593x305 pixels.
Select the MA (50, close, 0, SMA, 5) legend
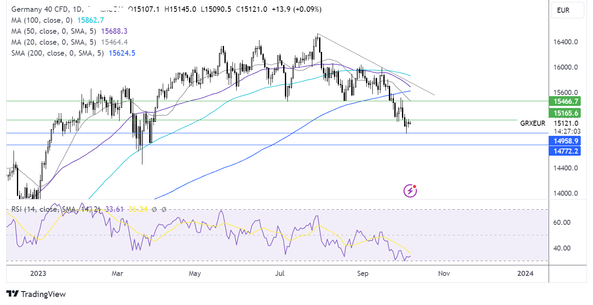pyautogui.click(x=53, y=31)
